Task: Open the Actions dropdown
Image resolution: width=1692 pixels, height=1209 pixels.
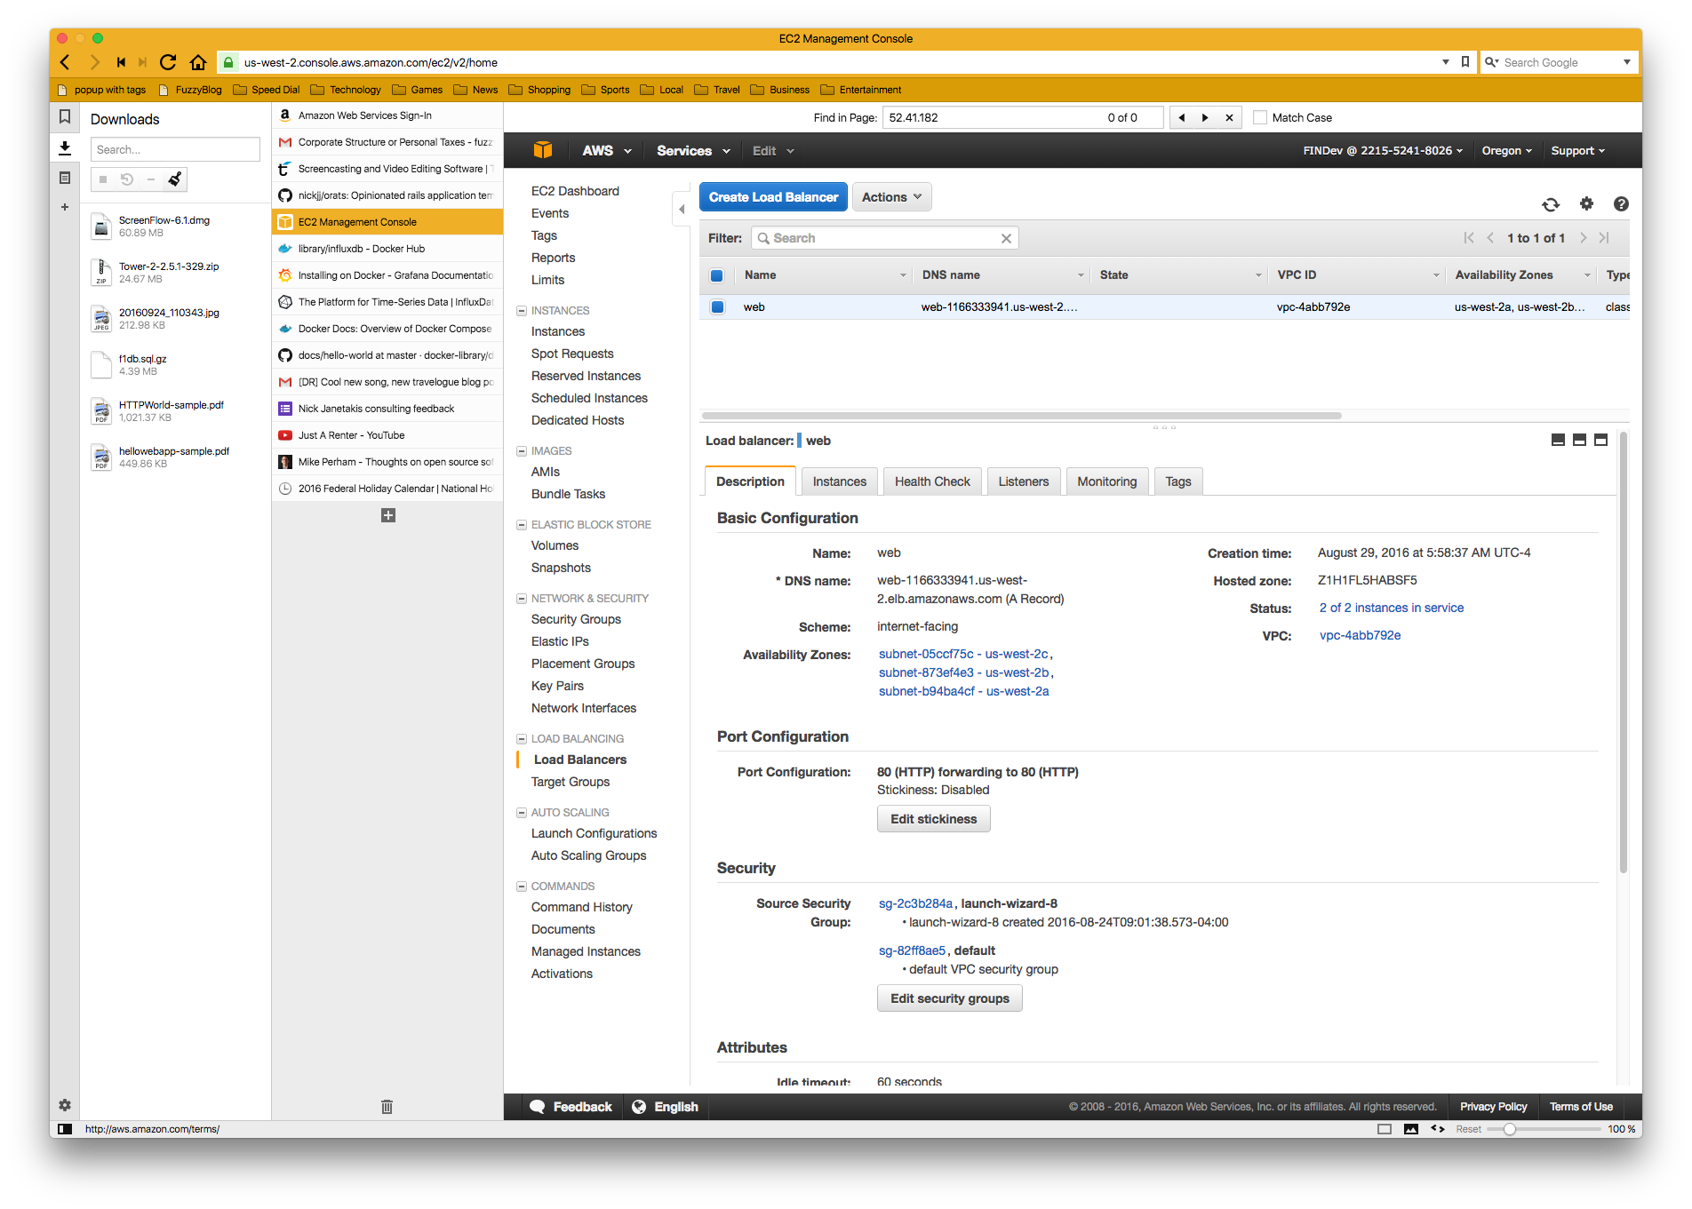Action: click(x=892, y=197)
